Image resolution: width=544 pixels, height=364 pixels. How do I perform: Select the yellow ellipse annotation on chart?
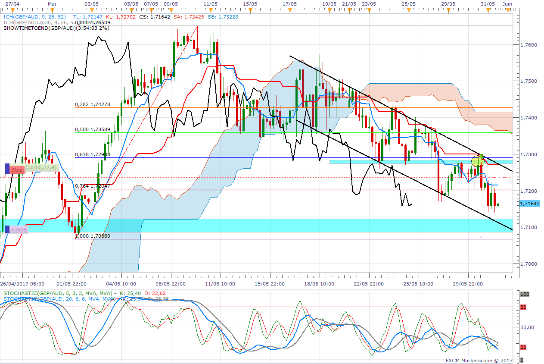(x=477, y=162)
